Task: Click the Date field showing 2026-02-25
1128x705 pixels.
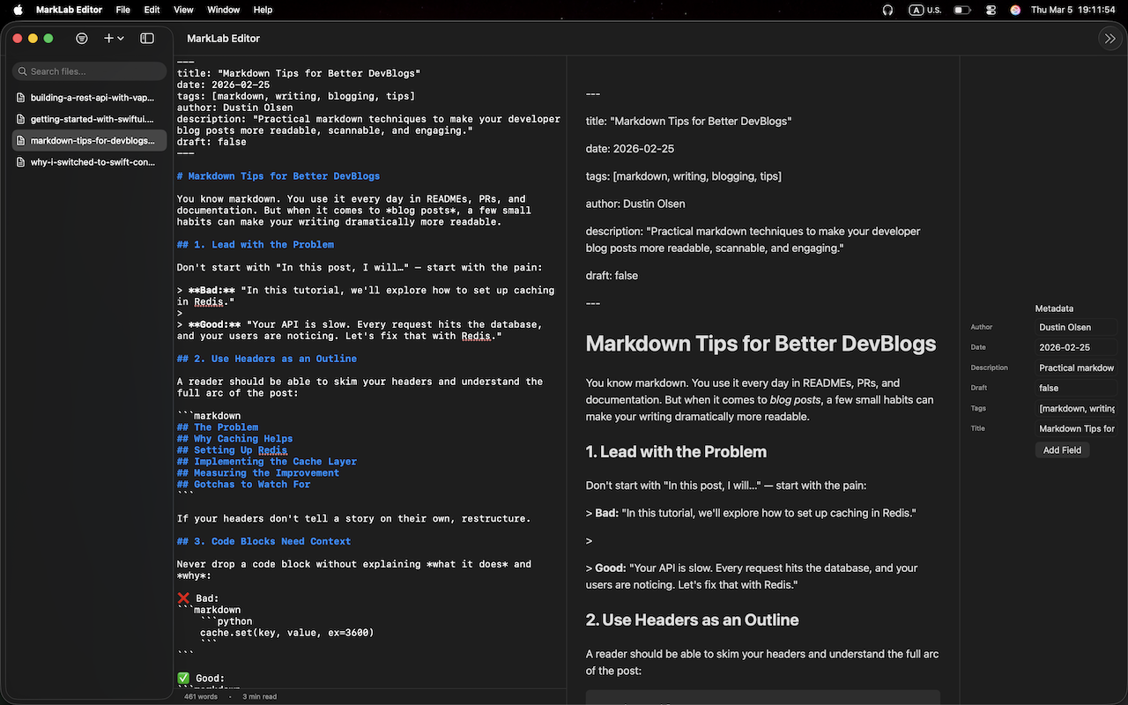Action: 1076,347
